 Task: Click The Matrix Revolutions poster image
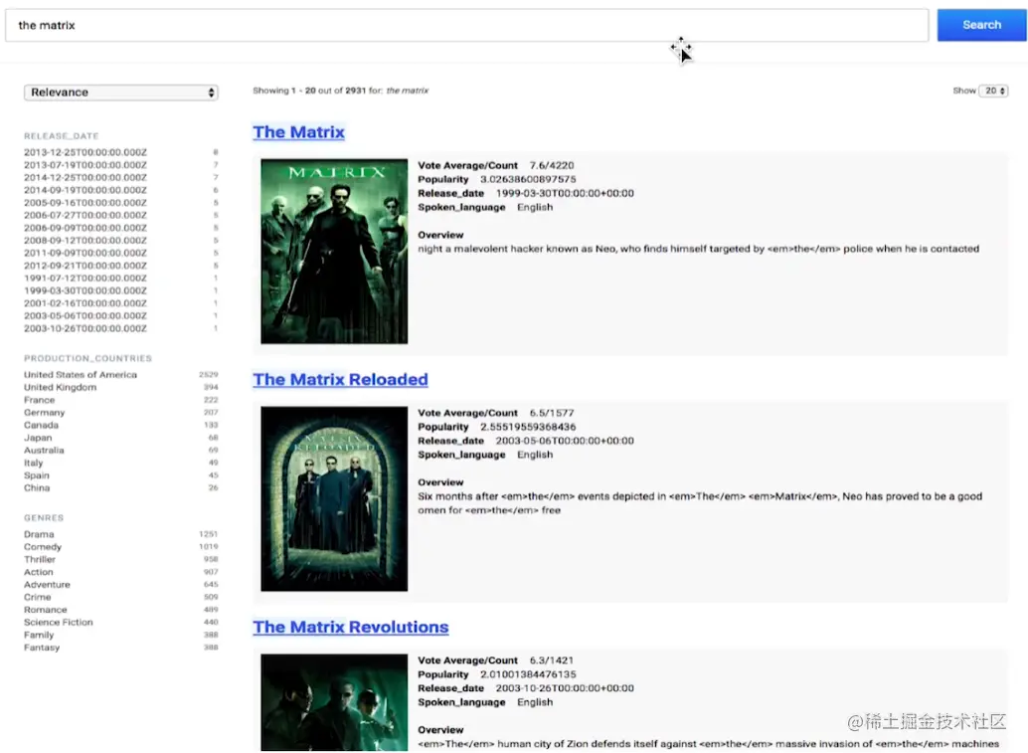point(334,702)
